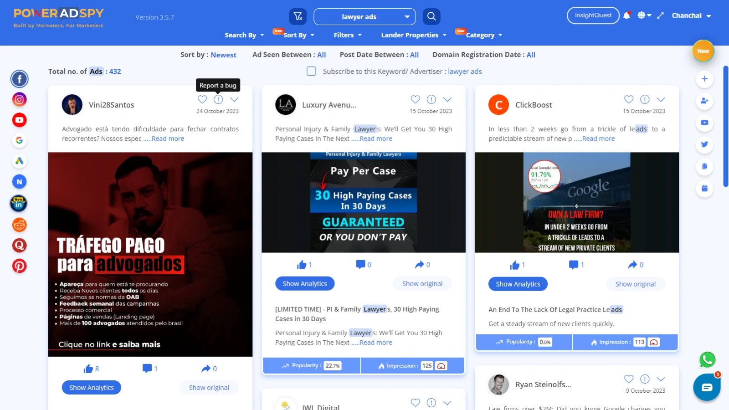Click the video icon in right panel
729x410 pixels.
(x=704, y=123)
